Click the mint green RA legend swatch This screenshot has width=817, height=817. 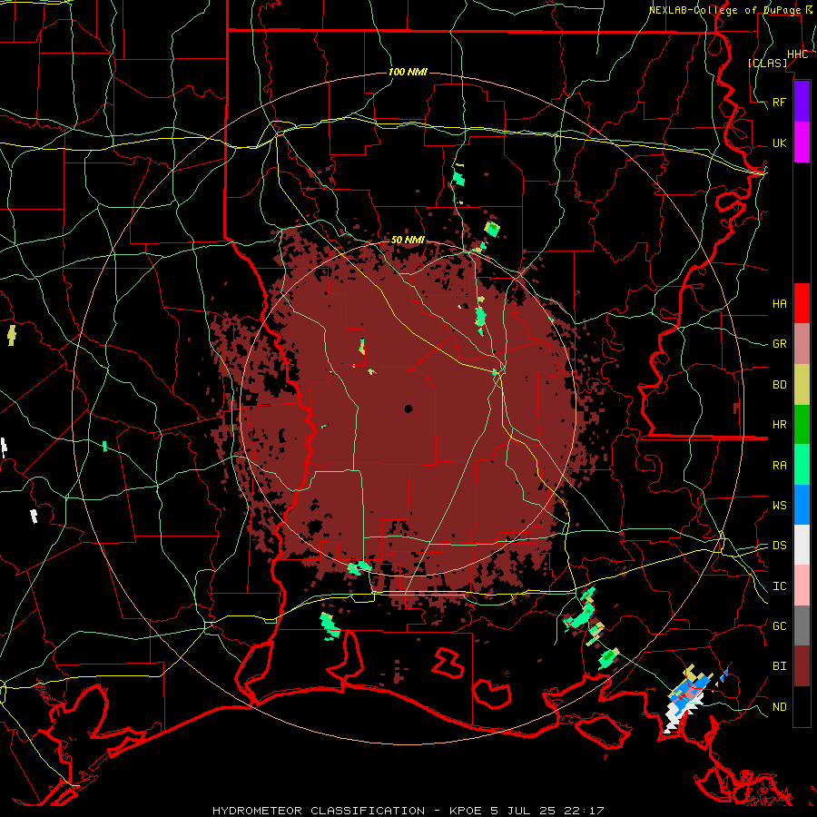(x=802, y=465)
